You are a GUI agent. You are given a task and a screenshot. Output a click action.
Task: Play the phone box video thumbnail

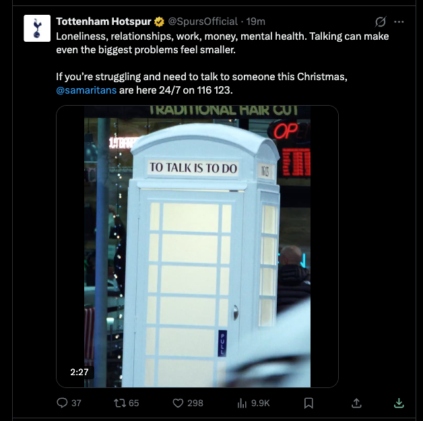197,247
